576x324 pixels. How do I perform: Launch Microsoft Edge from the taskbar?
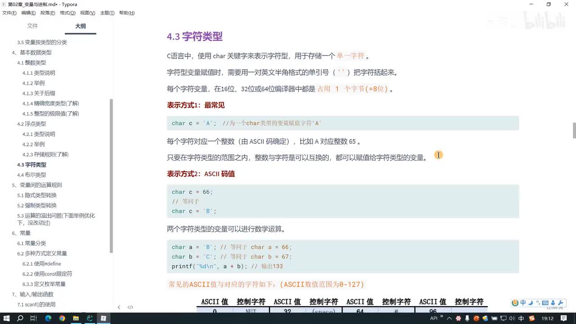click(x=48, y=318)
